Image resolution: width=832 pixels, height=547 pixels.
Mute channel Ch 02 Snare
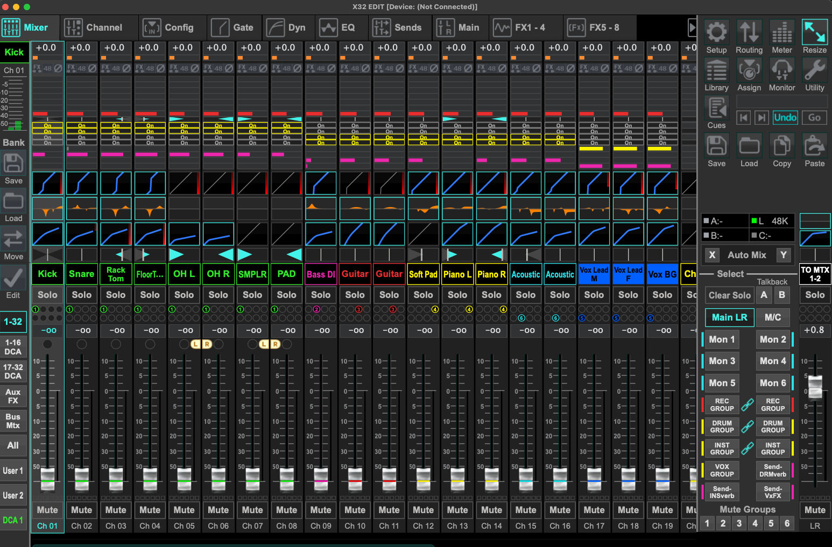82,510
